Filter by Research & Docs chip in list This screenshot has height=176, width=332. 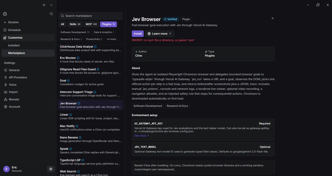71,39
